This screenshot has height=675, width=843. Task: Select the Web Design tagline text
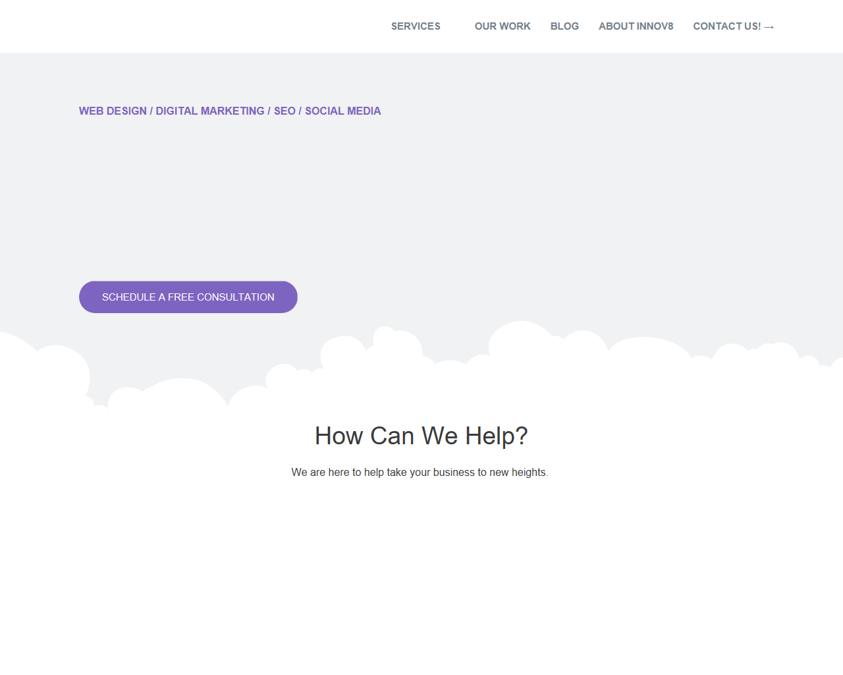(x=113, y=111)
